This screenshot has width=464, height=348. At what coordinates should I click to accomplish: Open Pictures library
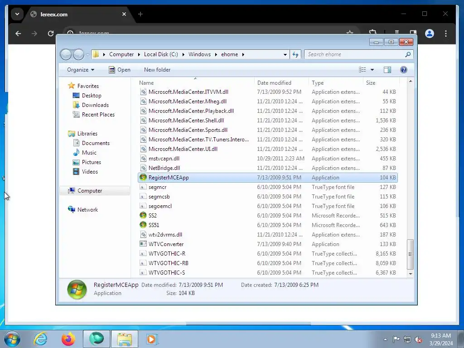coord(91,162)
